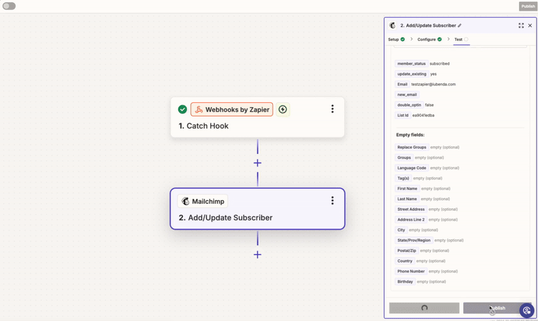Open the Webhooks by Zapier app badge
Viewport: 538px width, 321px height.
click(231, 110)
